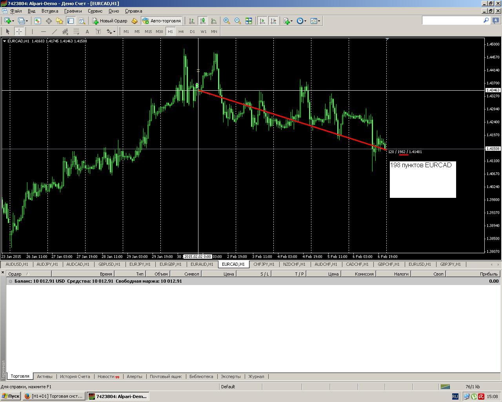The image size is (502, 402).
Task: Expand the arrows objects dropdown
Action: [114, 31]
